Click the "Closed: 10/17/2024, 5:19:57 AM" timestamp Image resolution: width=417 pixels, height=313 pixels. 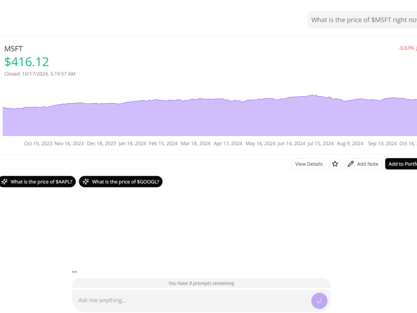pos(40,74)
